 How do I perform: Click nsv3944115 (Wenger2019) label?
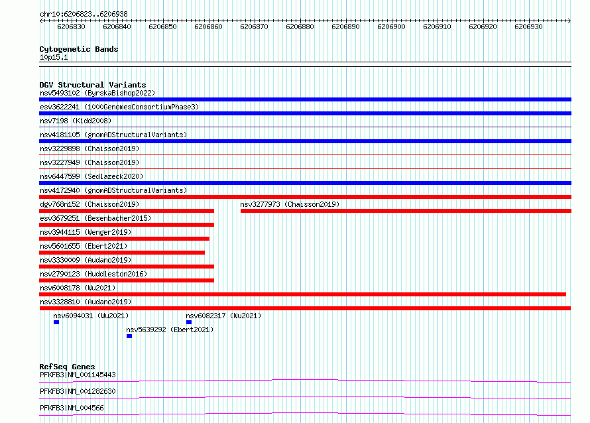pos(86,232)
